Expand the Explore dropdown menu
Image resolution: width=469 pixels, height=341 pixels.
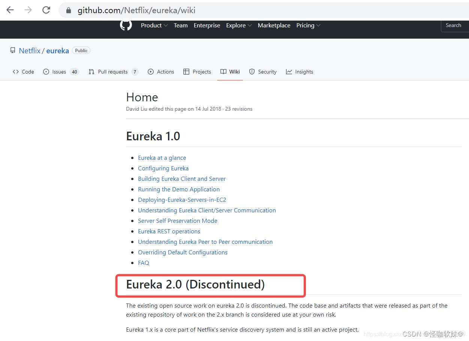[239, 26]
